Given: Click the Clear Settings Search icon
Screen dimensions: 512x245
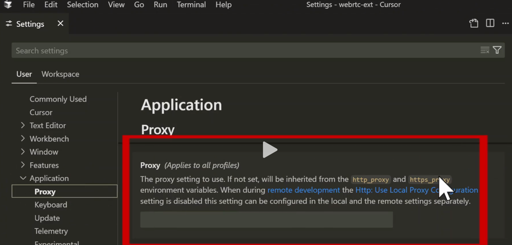Looking at the screenshot, I should pos(485,51).
